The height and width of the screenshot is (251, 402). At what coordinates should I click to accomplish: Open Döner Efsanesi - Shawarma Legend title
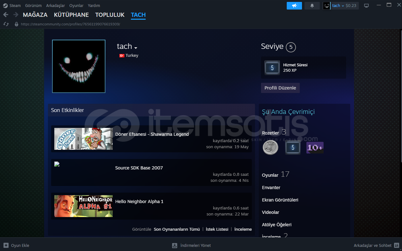(152, 134)
